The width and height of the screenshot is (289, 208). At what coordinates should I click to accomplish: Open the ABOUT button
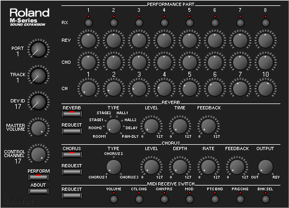tap(38, 191)
